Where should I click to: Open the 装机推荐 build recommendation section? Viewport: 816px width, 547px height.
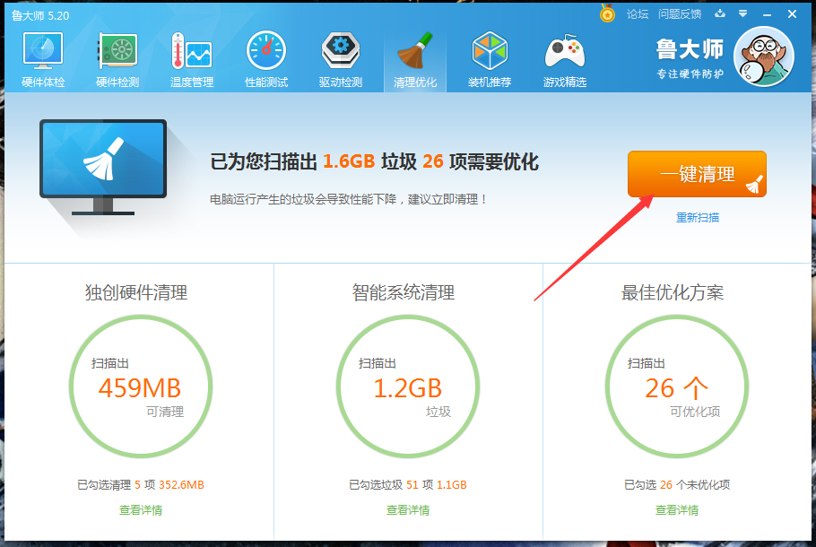(x=490, y=56)
